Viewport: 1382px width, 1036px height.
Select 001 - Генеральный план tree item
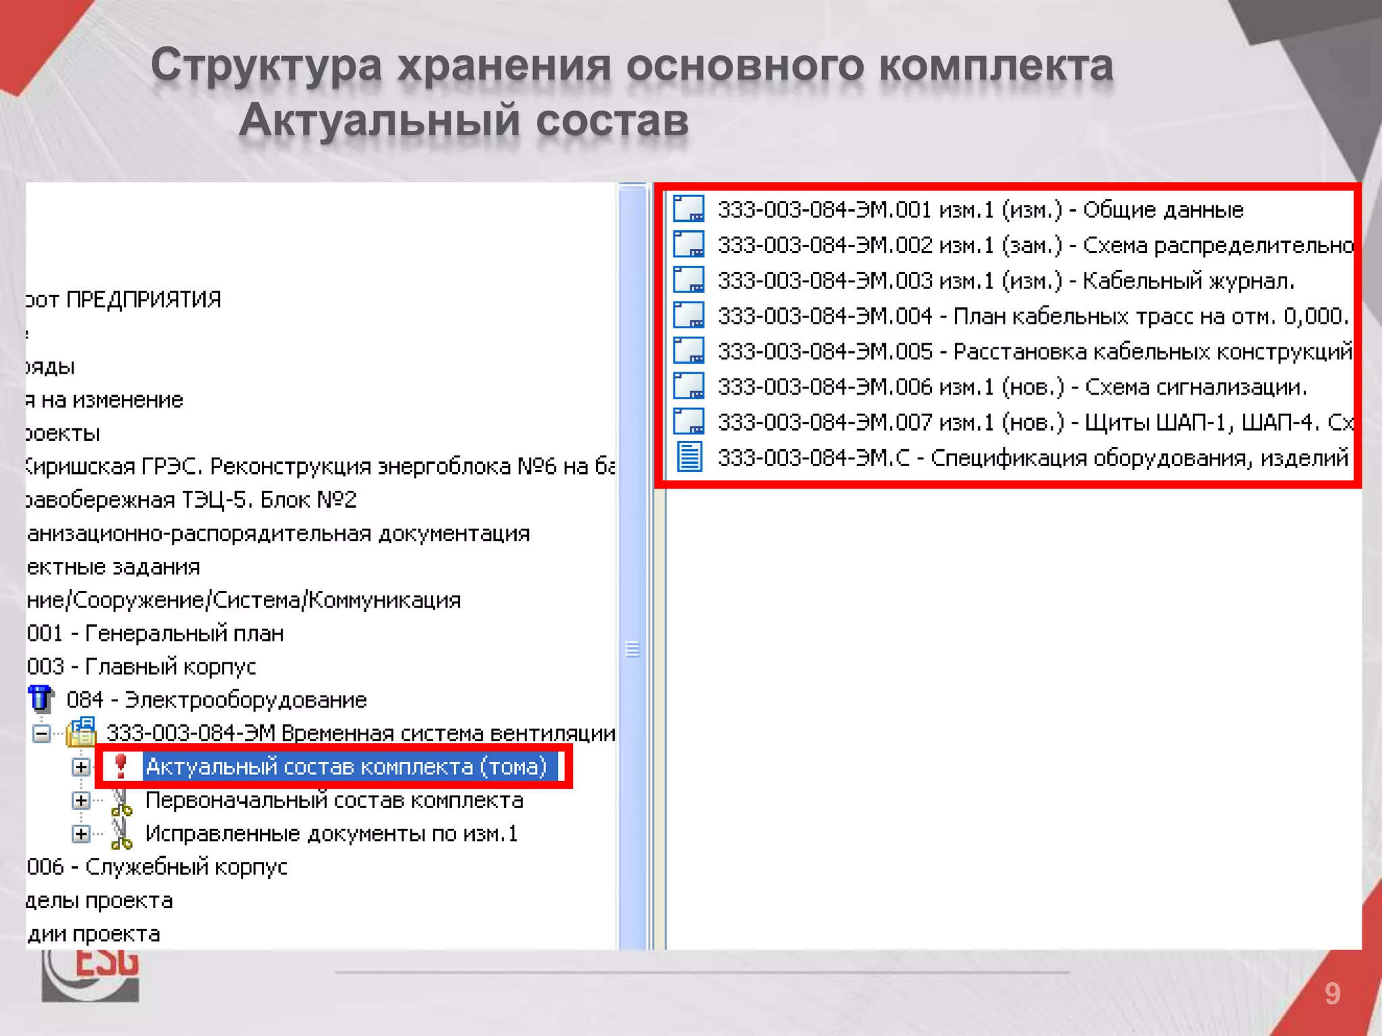[155, 633]
